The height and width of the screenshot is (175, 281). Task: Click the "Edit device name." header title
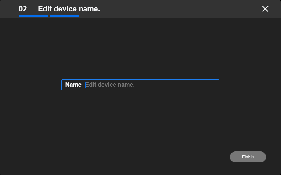pos(69,9)
